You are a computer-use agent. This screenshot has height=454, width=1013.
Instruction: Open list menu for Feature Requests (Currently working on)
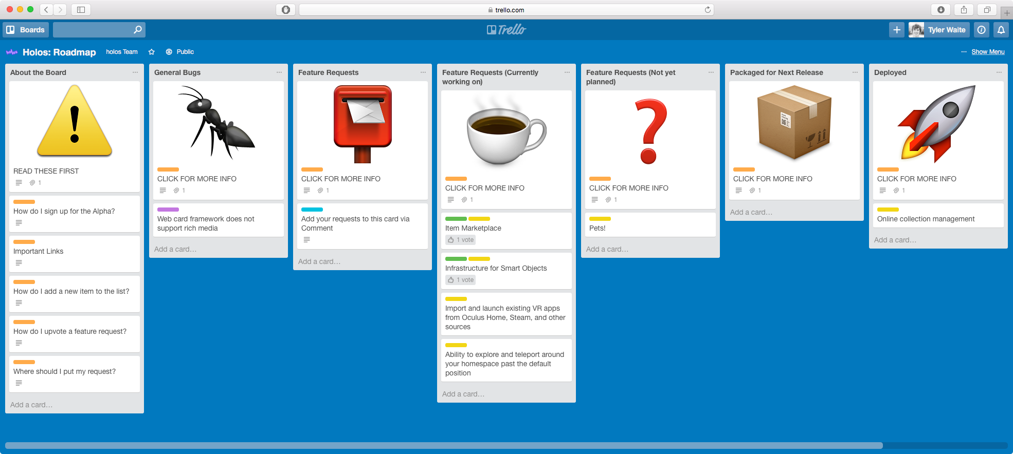(x=567, y=72)
